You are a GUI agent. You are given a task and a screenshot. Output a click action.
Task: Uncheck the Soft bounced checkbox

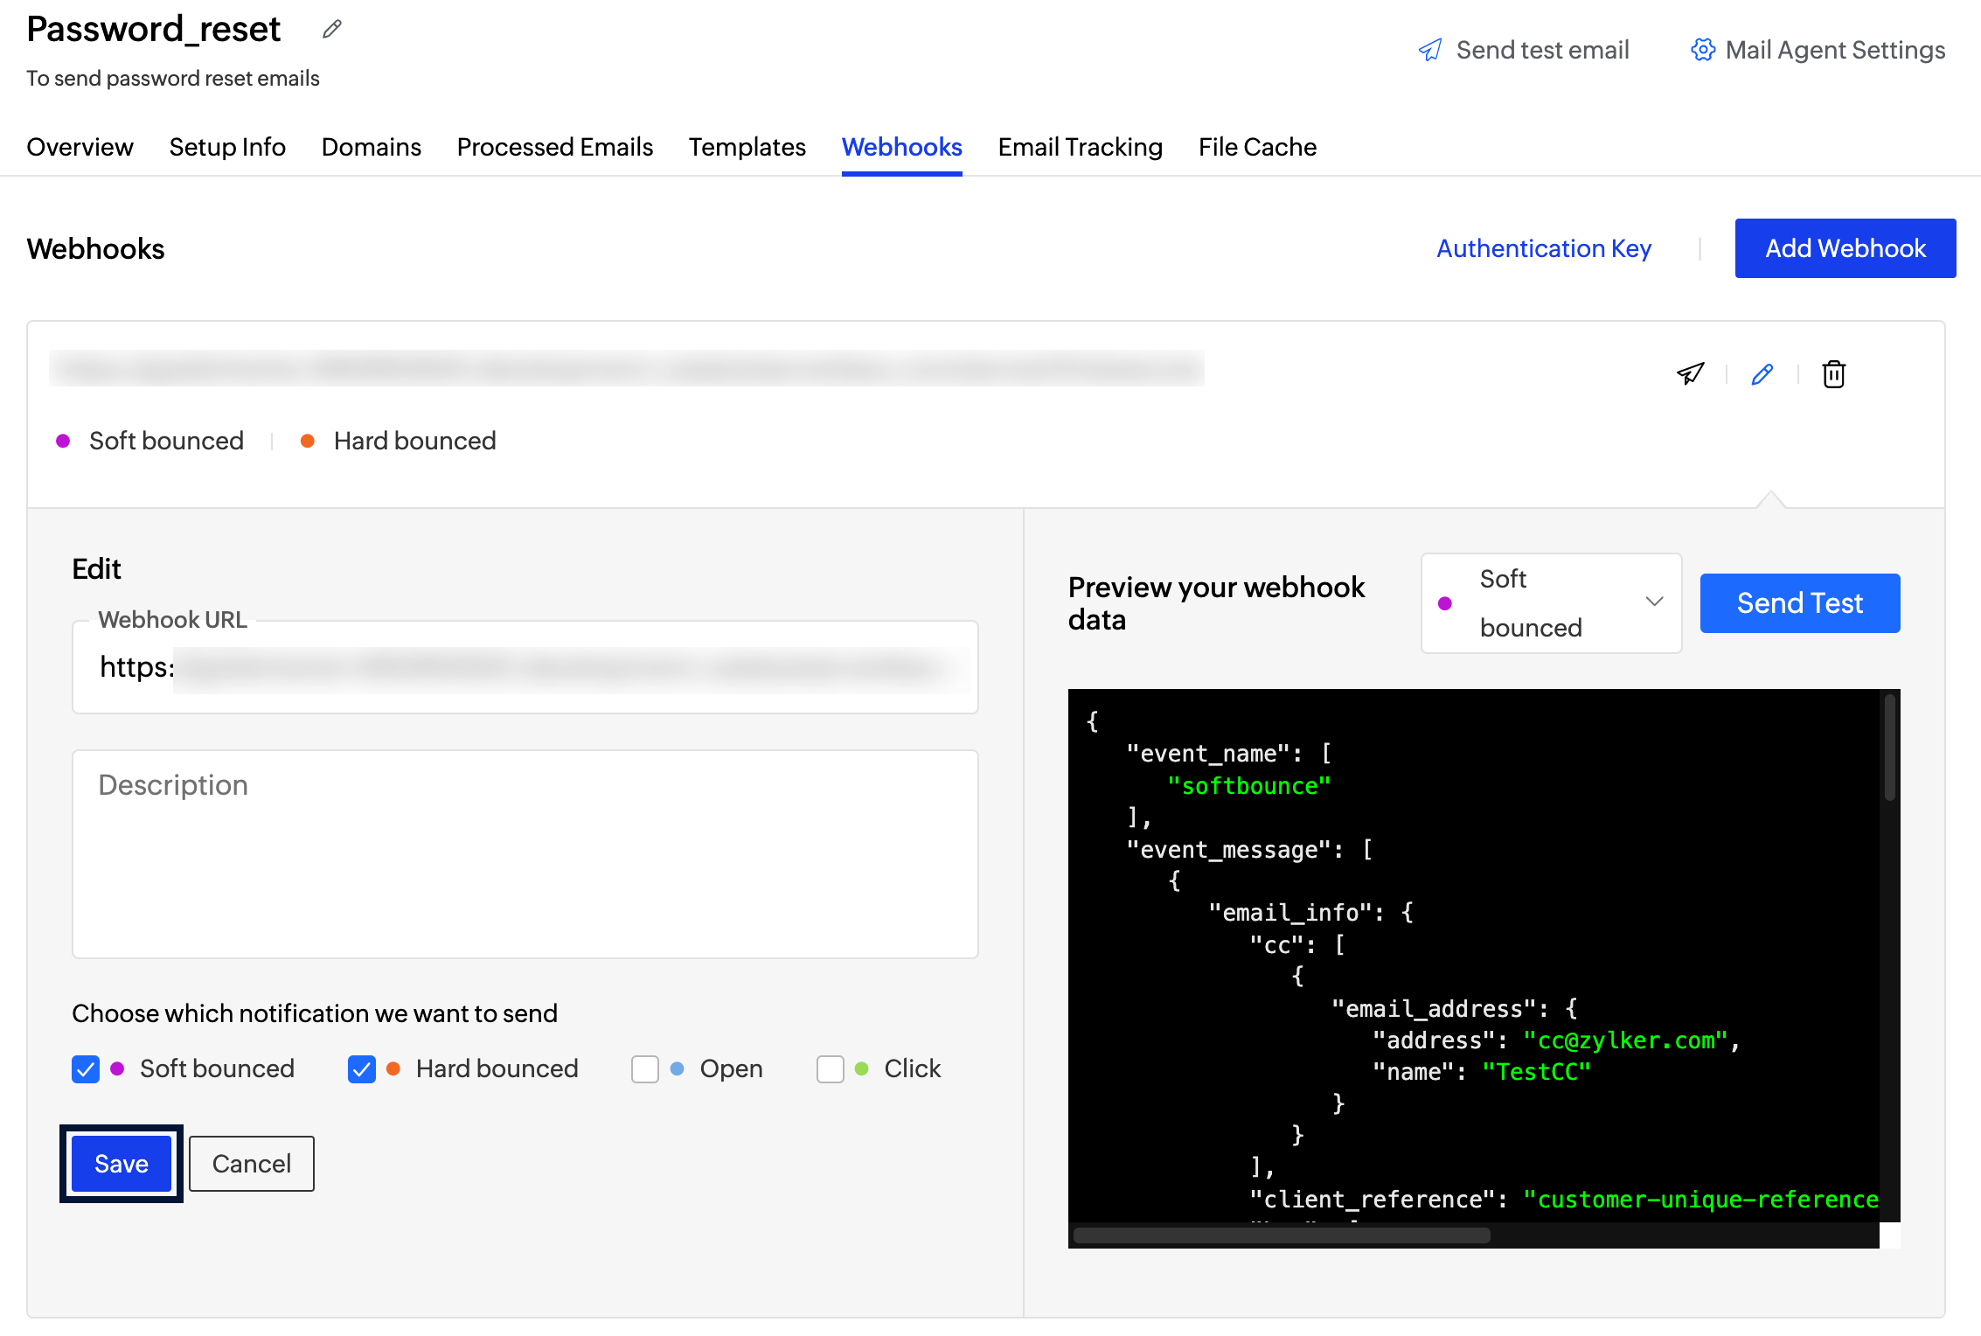[x=86, y=1068]
